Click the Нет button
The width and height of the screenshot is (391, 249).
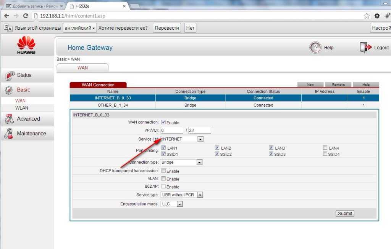click(x=190, y=28)
